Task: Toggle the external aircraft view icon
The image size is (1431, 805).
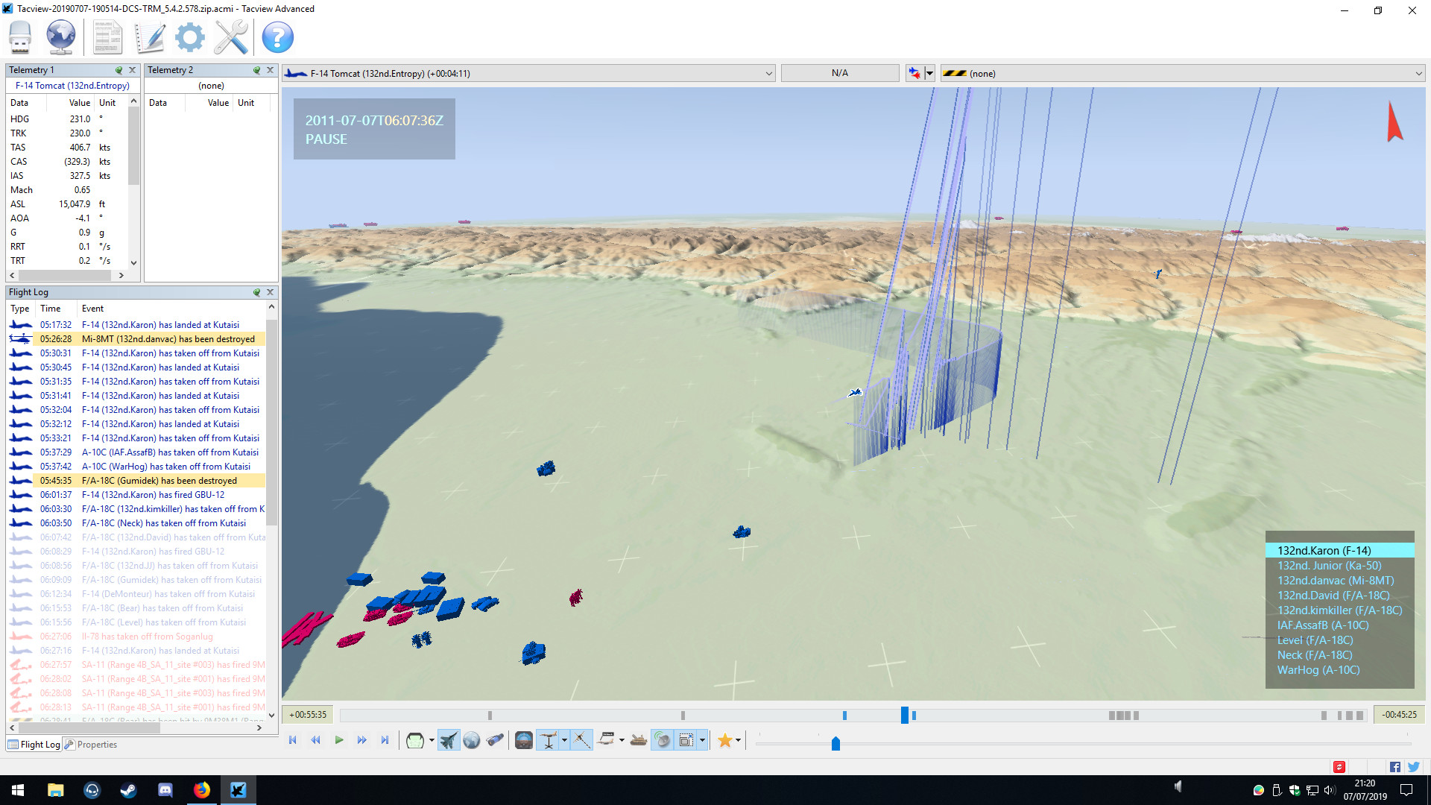Action: 448,740
